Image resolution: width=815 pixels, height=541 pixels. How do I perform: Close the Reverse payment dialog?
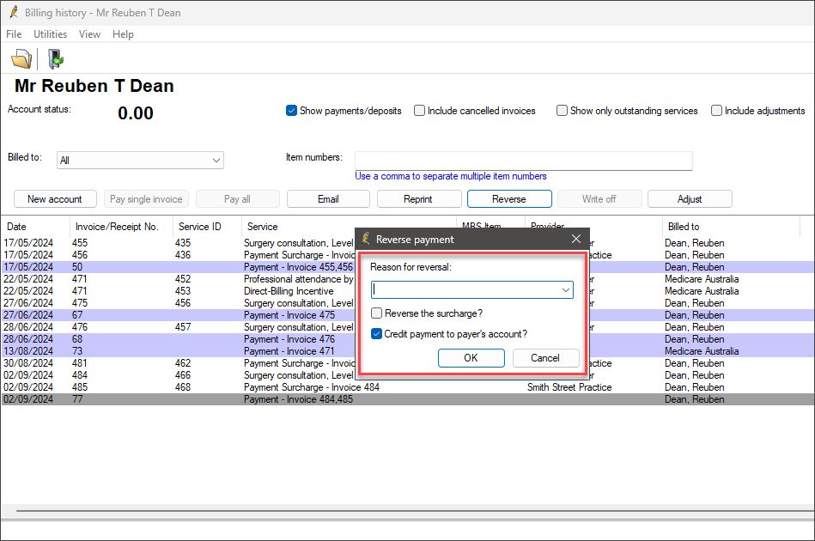[x=576, y=240]
